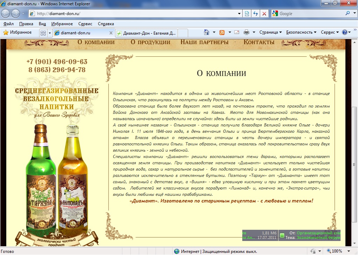This screenshot has height=255, width=358.
Task: Refresh the page with the Refresh icon
Action: click(256, 14)
